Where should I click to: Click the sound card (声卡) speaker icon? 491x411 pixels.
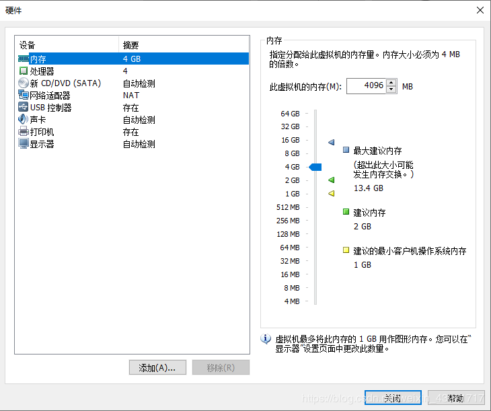24,120
